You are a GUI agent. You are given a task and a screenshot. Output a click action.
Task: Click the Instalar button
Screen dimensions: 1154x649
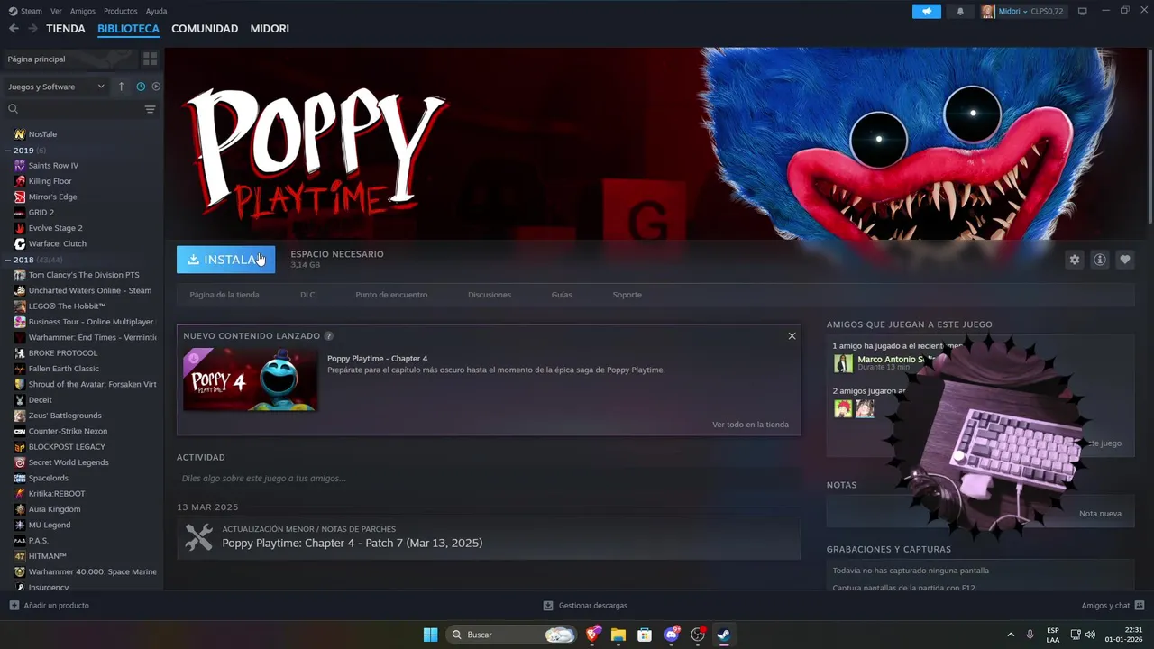tap(225, 260)
